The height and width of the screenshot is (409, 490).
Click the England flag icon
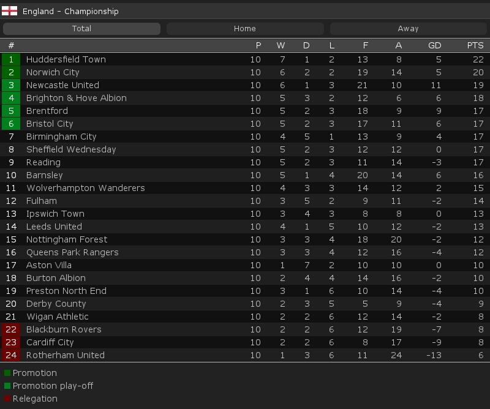click(x=9, y=11)
